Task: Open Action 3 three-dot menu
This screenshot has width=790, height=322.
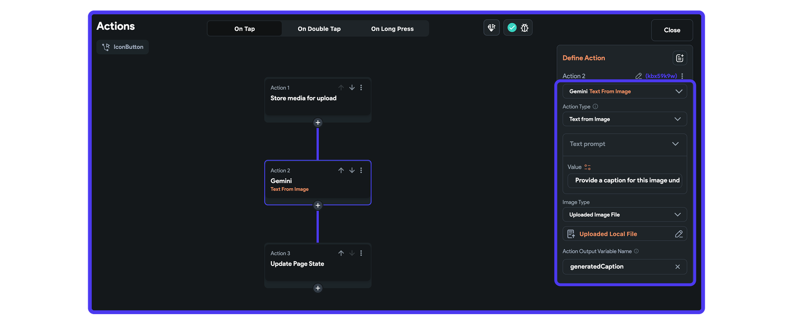Action: 361,253
